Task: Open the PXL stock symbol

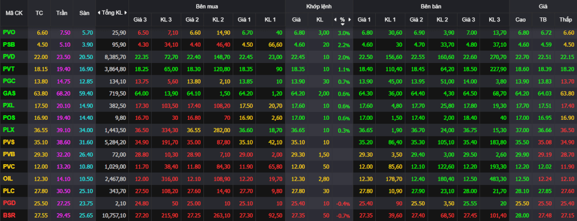Action: click(x=9, y=106)
